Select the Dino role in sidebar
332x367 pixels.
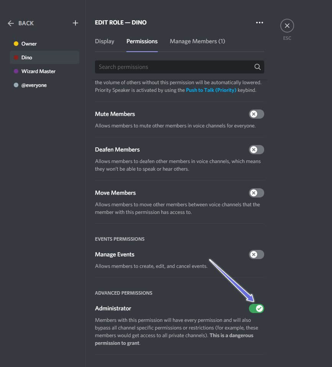pos(44,57)
